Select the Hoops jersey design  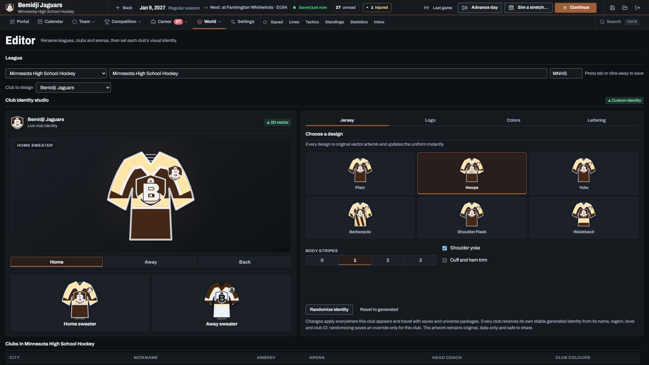point(472,173)
